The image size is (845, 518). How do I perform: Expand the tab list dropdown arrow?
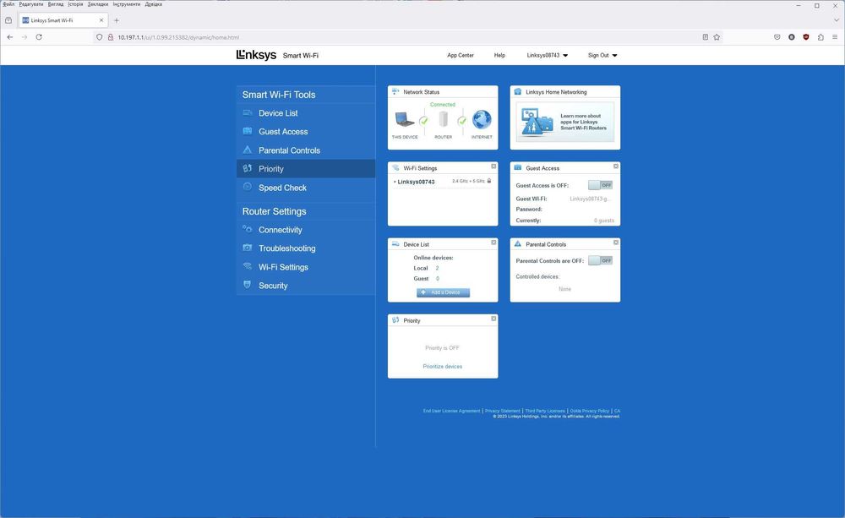pos(837,20)
